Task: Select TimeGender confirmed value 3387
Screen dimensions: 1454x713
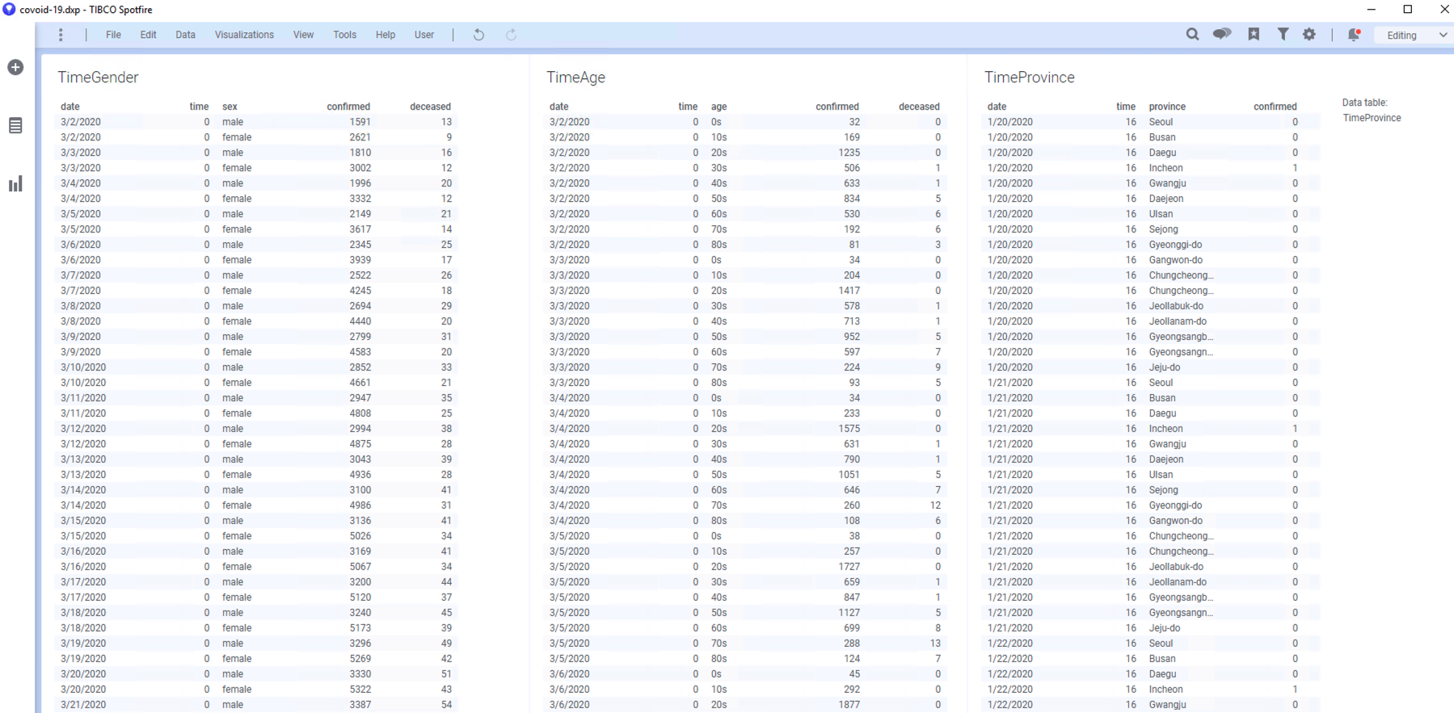Action: pyautogui.click(x=360, y=705)
